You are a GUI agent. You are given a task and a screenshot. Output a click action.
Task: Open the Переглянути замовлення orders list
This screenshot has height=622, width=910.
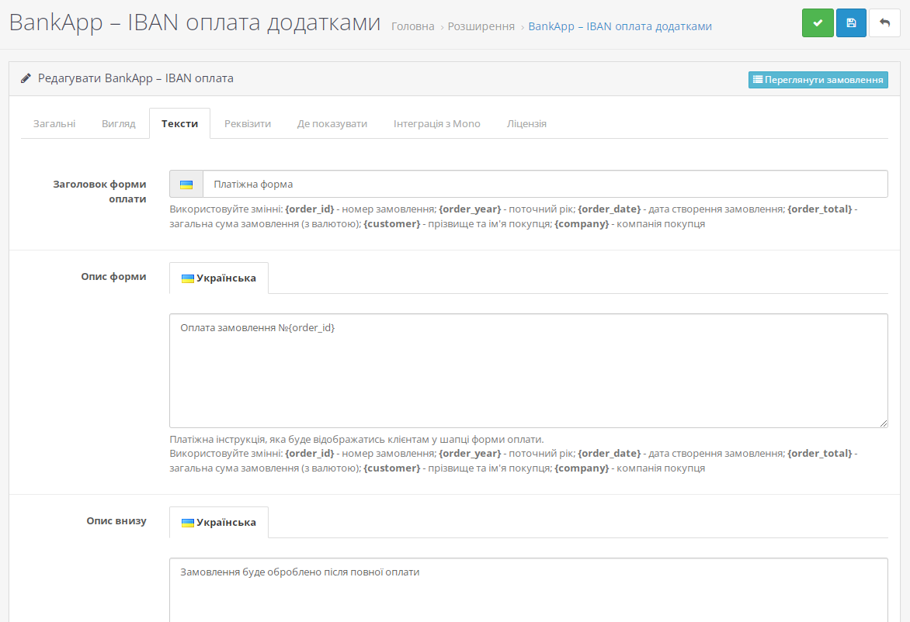818,80
